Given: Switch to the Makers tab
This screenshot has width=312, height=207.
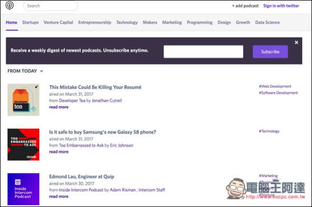Looking at the screenshot, I should point(150,22).
